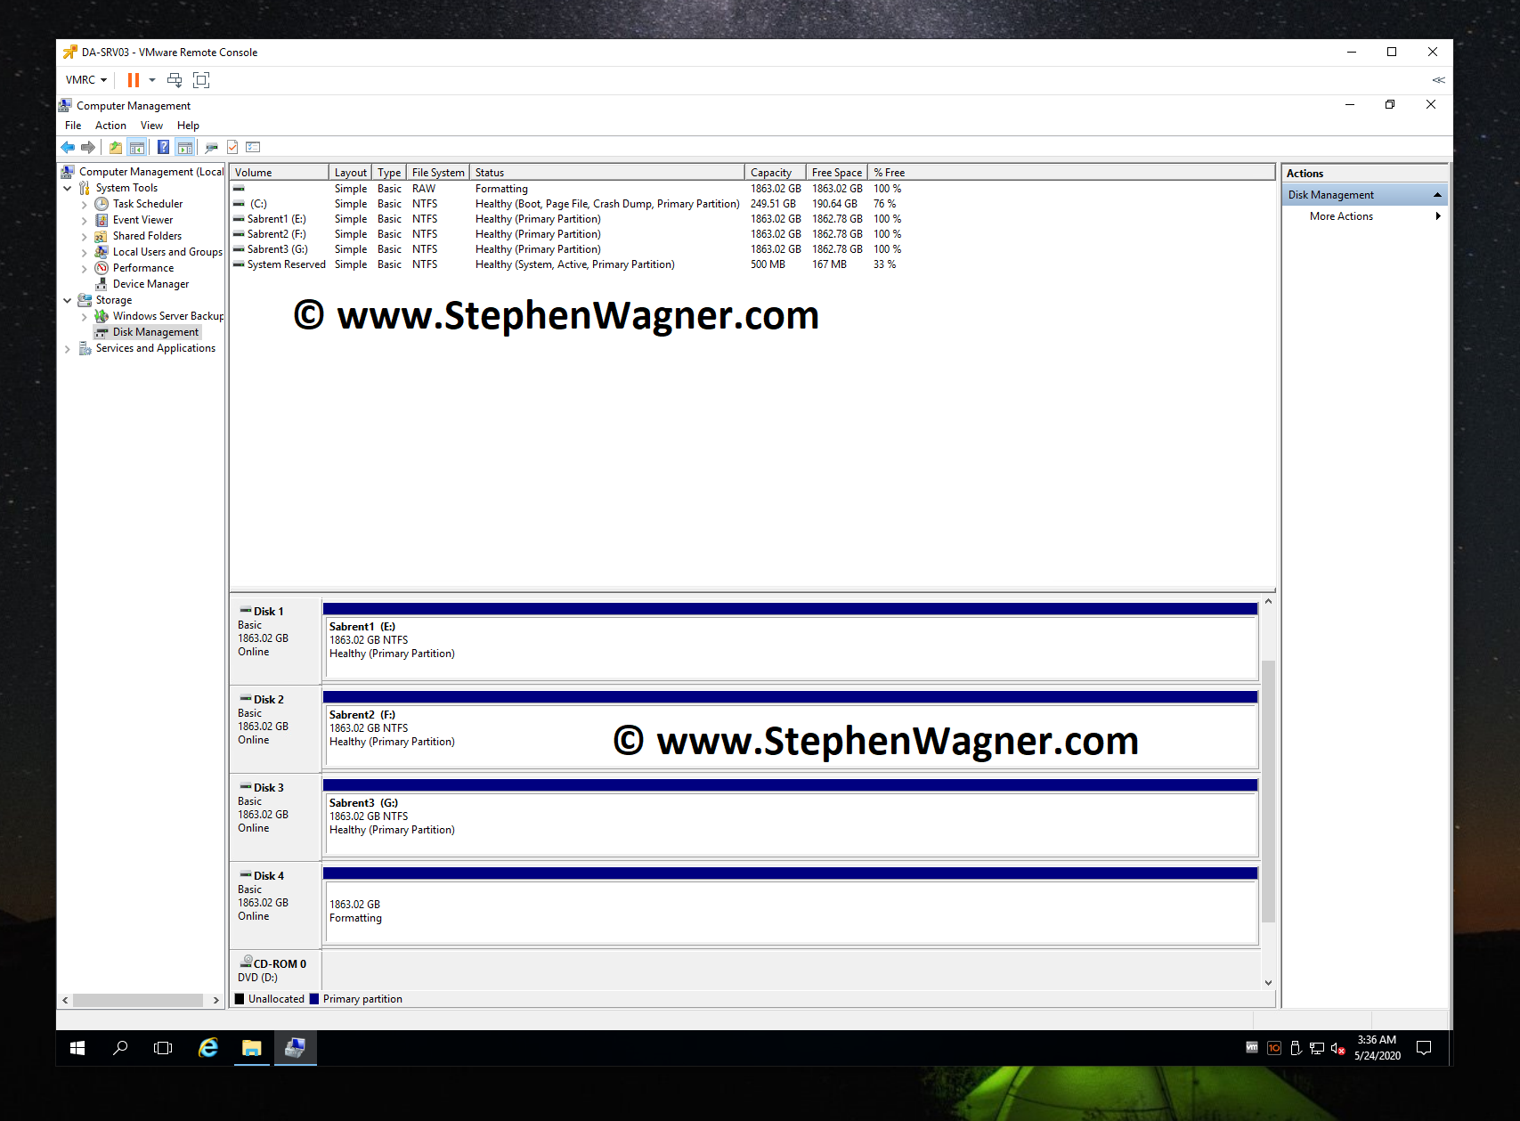
Task: Collapse the Storage tree node
Action: (x=68, y=300)
